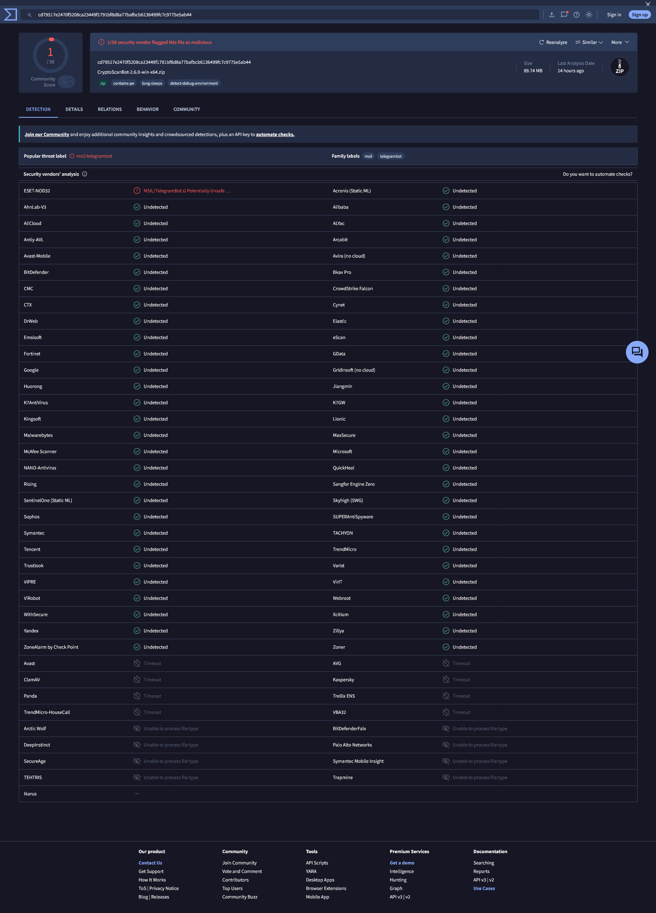Click the ZIP file type icon

pos(620,67)
